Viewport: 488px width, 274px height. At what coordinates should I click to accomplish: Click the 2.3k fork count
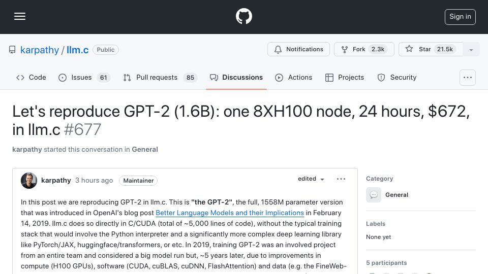(378, 49)
